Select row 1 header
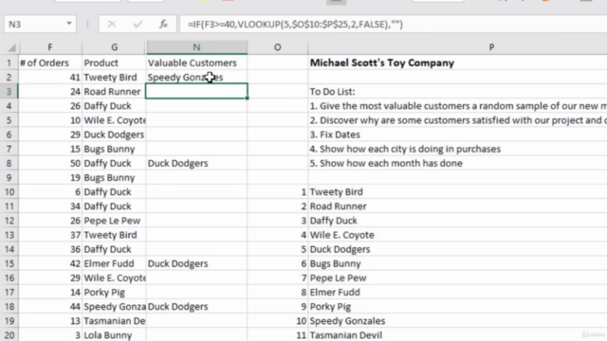The image size is (607, 341). click(9, 63)
